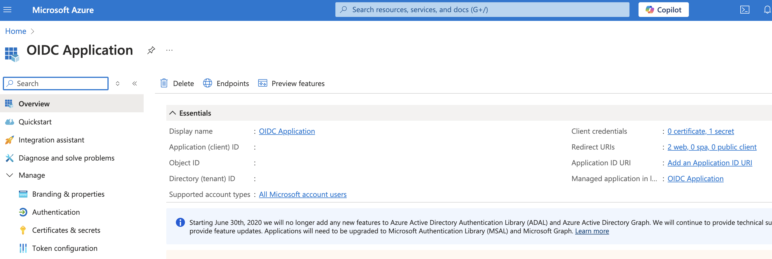Click the breadcrumb chevron after Home
Viewport: 772px width, 259px height.
[x=33, y=31]
